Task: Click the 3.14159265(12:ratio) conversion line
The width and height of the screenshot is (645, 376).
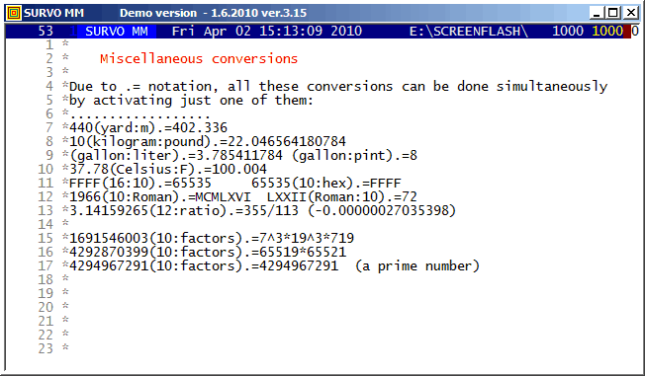Action: [262, 210]
